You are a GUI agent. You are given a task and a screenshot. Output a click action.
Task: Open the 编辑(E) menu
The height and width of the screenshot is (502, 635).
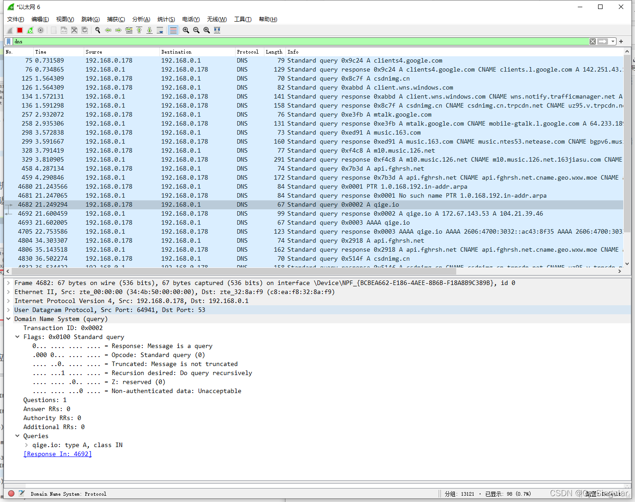click(40, 19)
